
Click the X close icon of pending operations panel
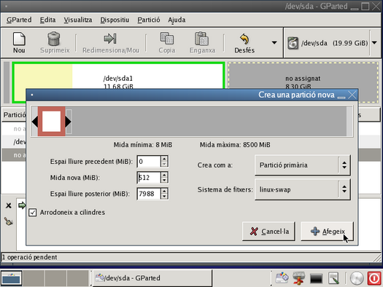tap(9, 205)
